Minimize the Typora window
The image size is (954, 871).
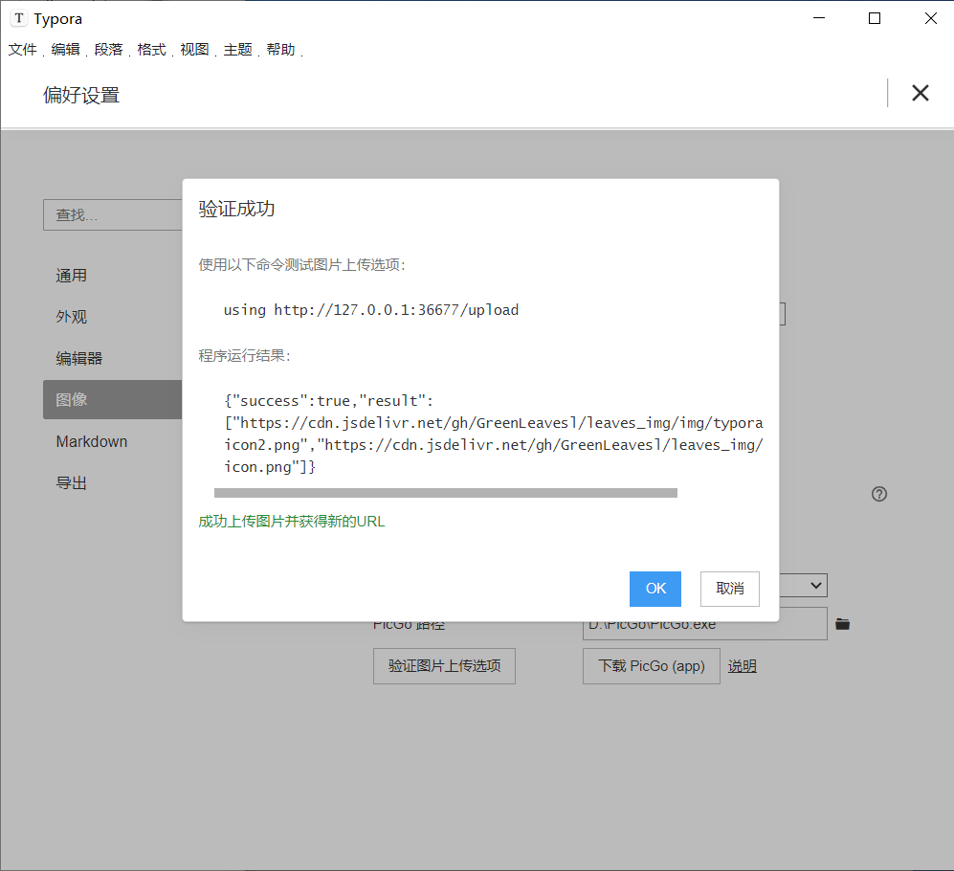click(819, 18)
